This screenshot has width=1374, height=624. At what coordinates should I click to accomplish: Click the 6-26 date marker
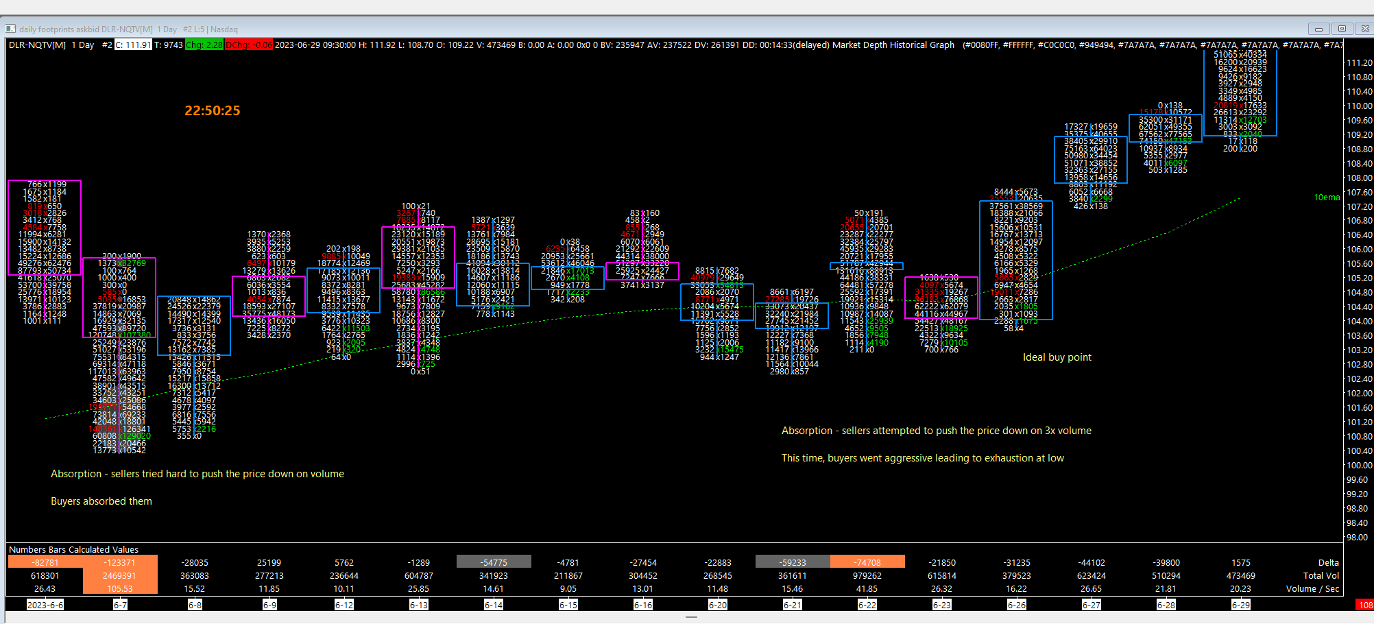coord(1017,605)
